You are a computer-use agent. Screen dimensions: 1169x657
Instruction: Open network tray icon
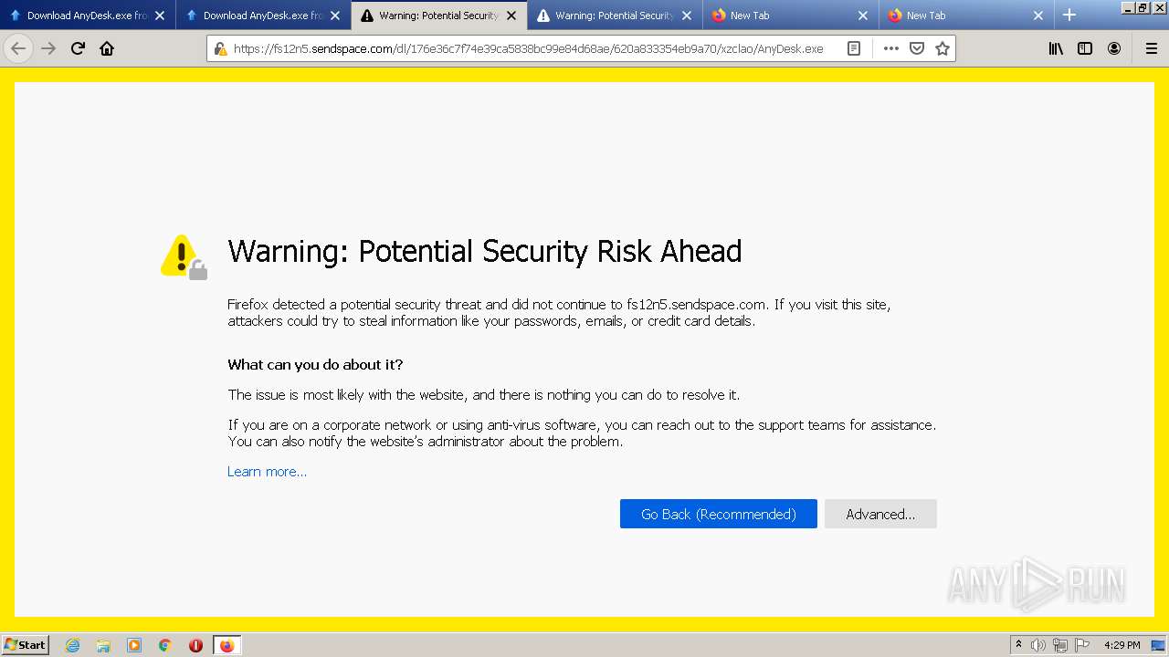pyautogui.click(x=1060, y=645)
